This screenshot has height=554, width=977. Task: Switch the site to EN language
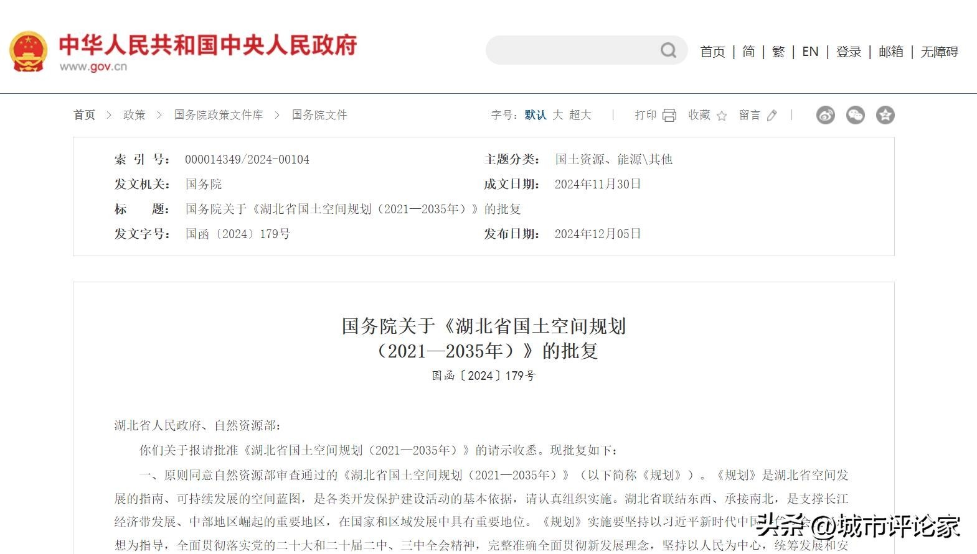(810, 52)
